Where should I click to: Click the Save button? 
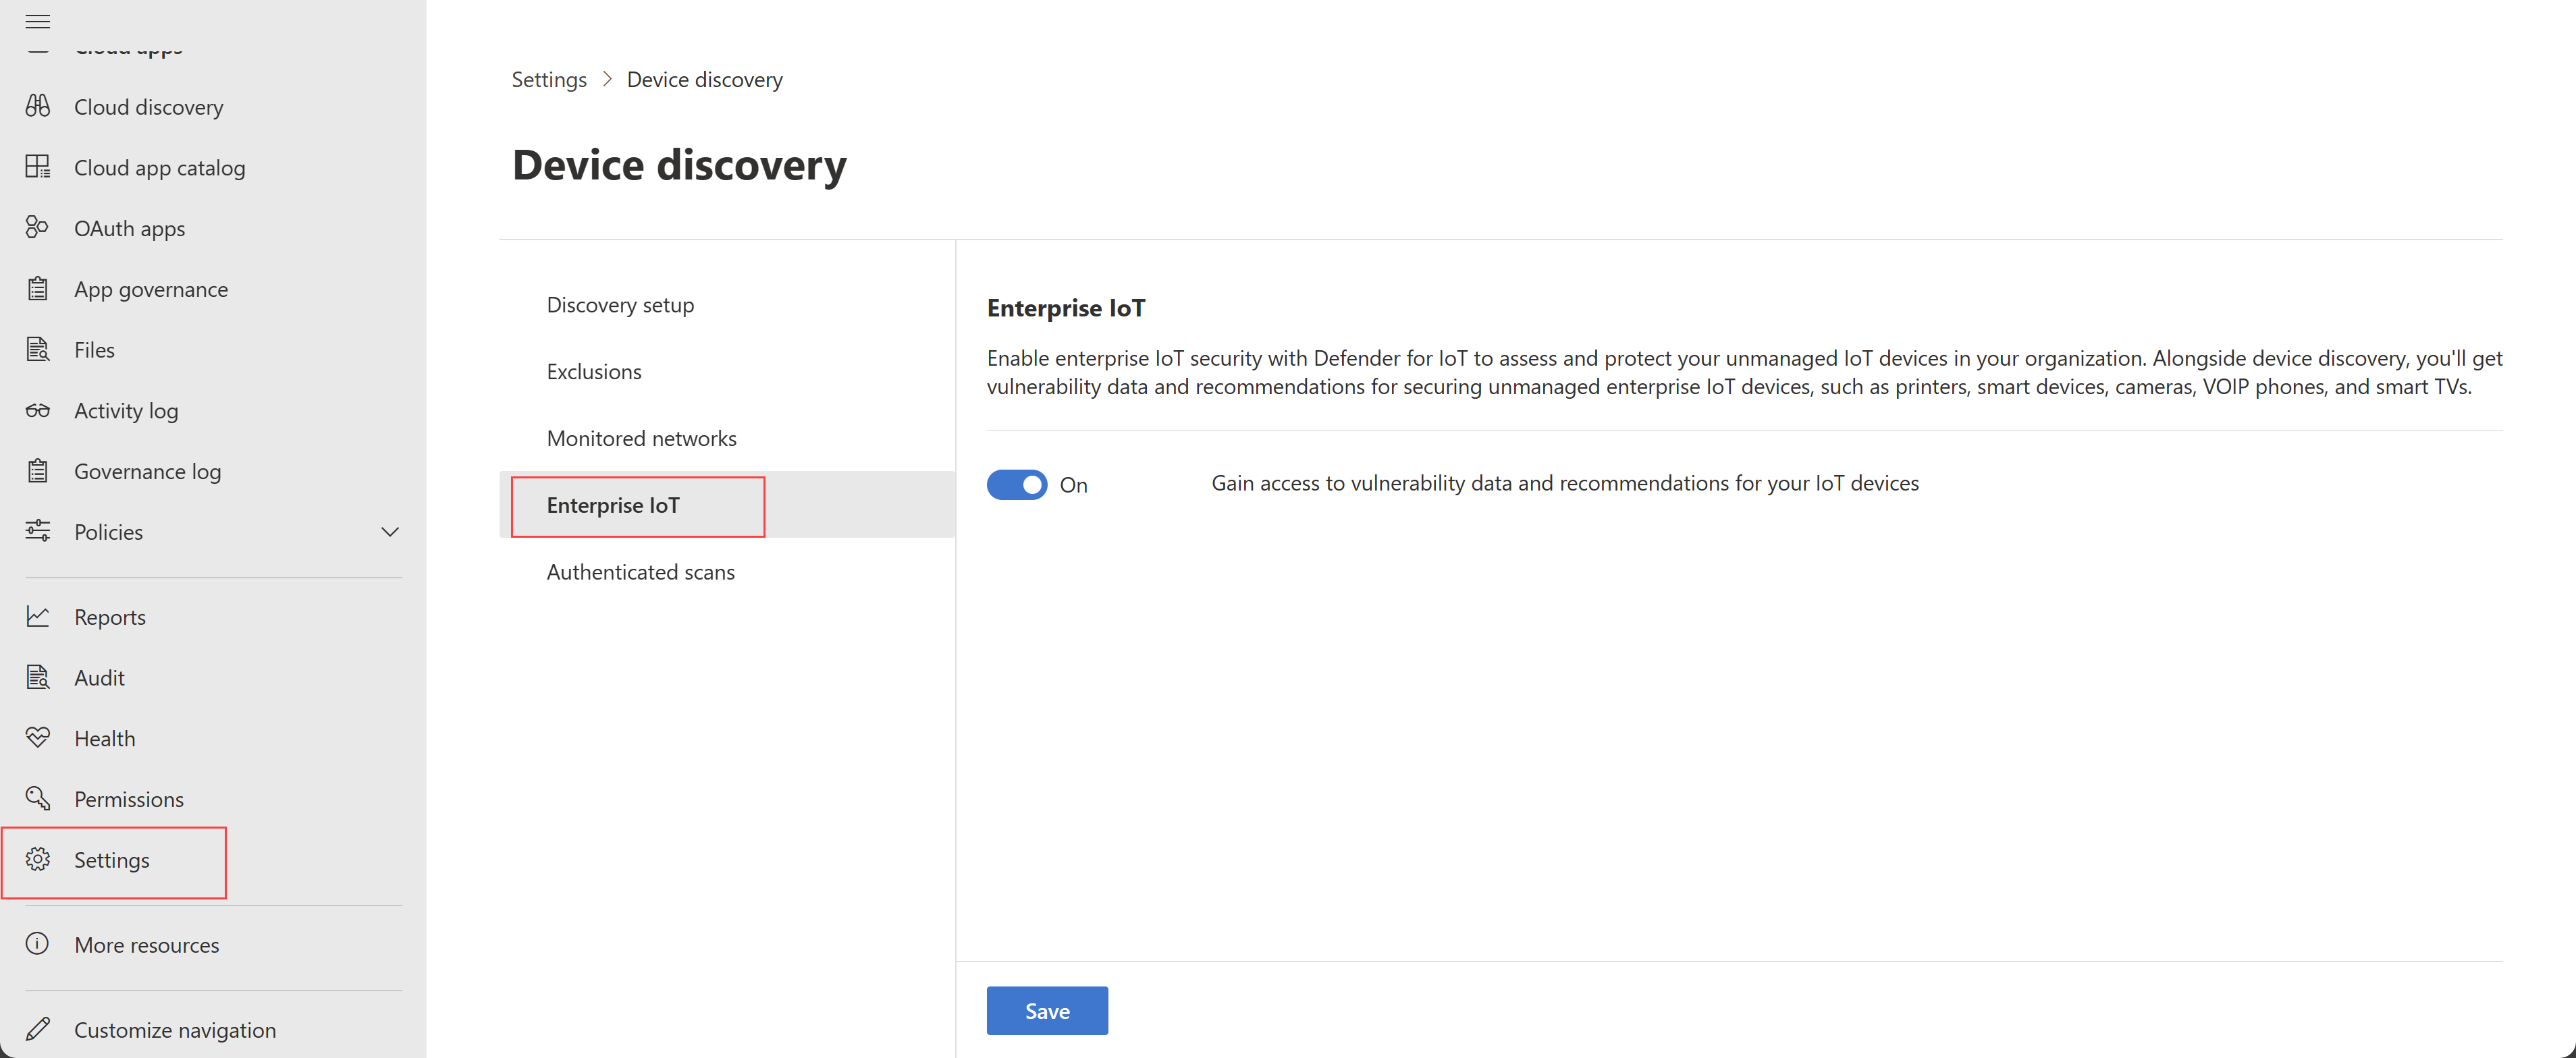pyautogui.click(x=1048, y=1009)
